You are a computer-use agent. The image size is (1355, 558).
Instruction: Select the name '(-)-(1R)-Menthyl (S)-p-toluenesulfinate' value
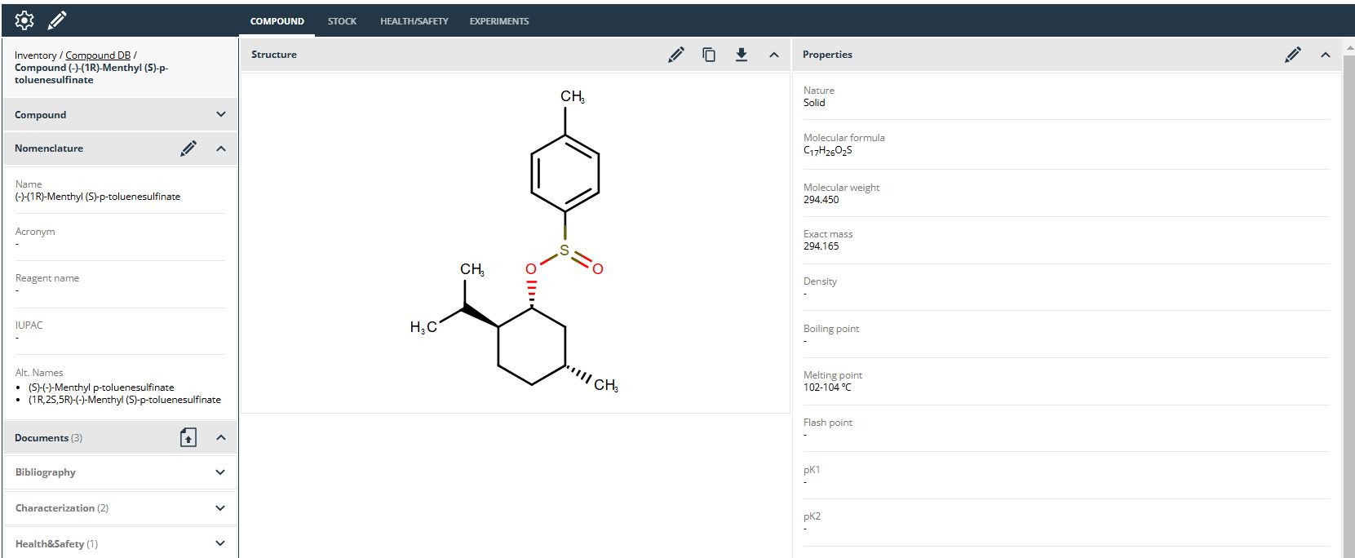(98, 197)
